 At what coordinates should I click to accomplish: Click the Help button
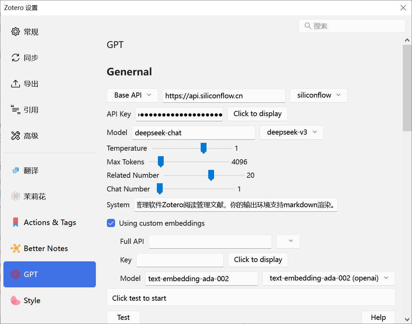[x=378, y=317]
